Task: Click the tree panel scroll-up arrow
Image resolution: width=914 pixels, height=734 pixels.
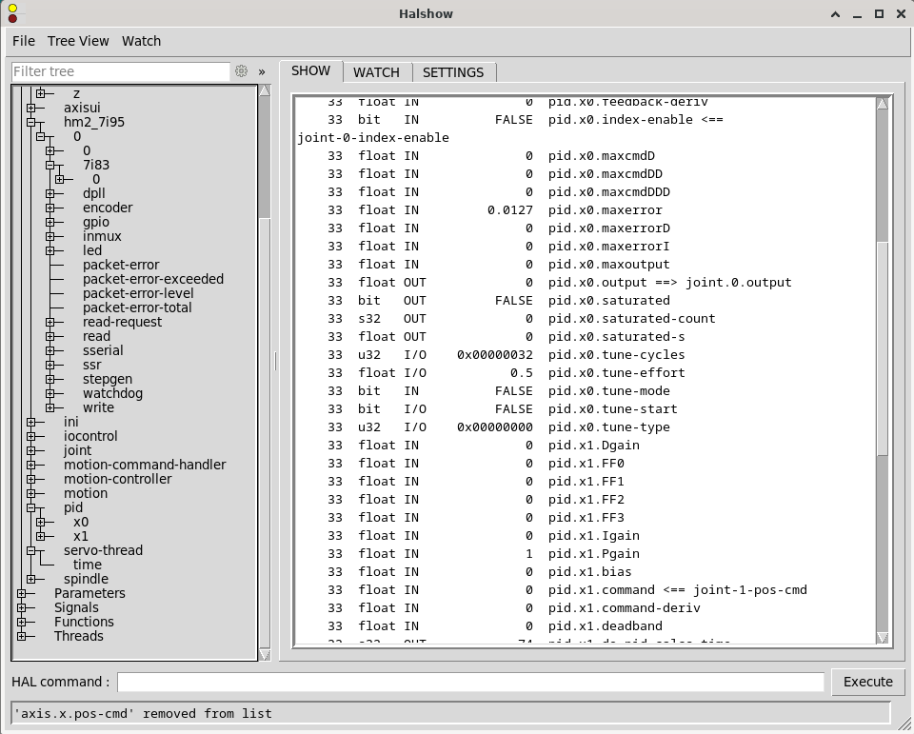Action: (x=265, y=90)
